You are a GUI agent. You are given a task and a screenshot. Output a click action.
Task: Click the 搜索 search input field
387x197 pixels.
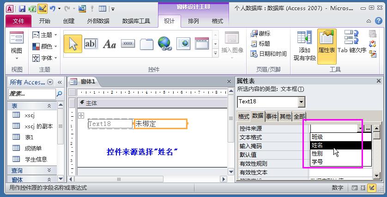coord(32,94)
